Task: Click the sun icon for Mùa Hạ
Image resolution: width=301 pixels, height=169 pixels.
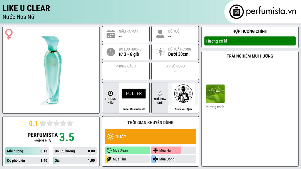Action: pyautogui.click(x=155, y=151)
